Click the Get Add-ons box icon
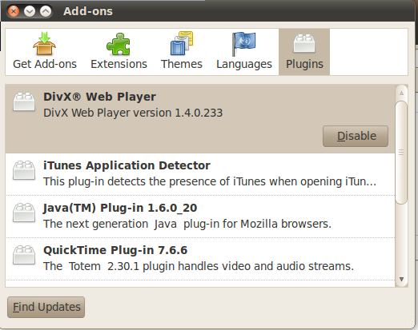This screenshot has width=418, height=330. (44, 43)
